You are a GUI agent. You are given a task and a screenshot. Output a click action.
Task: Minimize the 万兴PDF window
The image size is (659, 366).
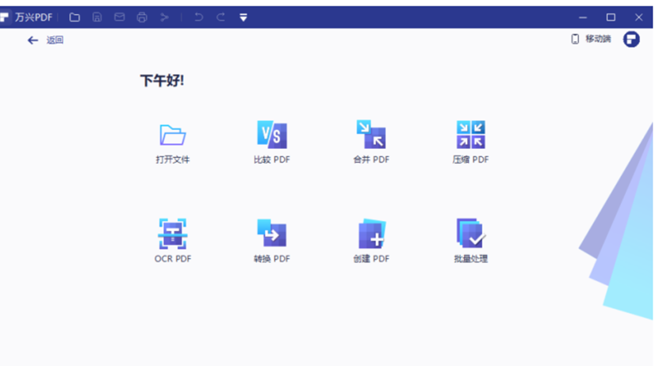coord(583,17)
